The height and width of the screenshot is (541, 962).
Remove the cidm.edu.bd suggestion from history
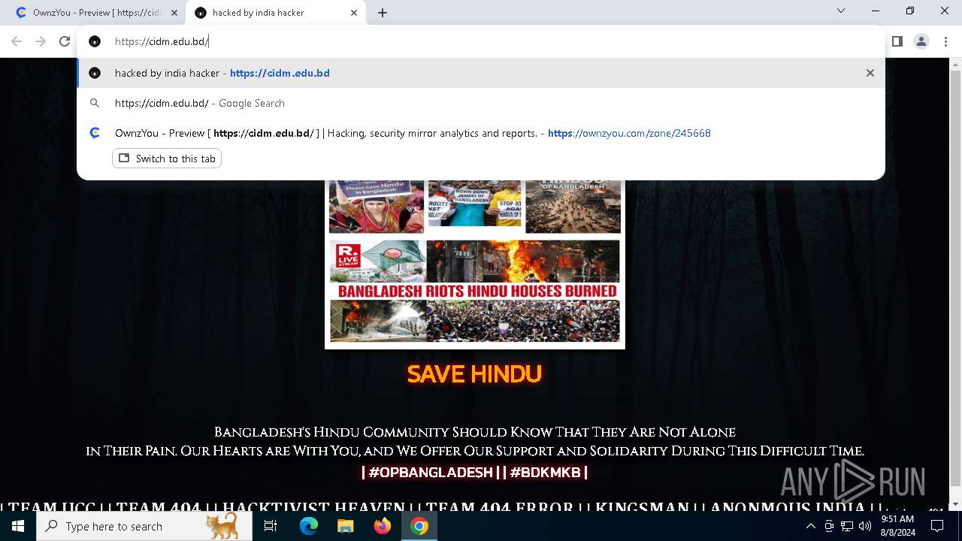point(870,73)
